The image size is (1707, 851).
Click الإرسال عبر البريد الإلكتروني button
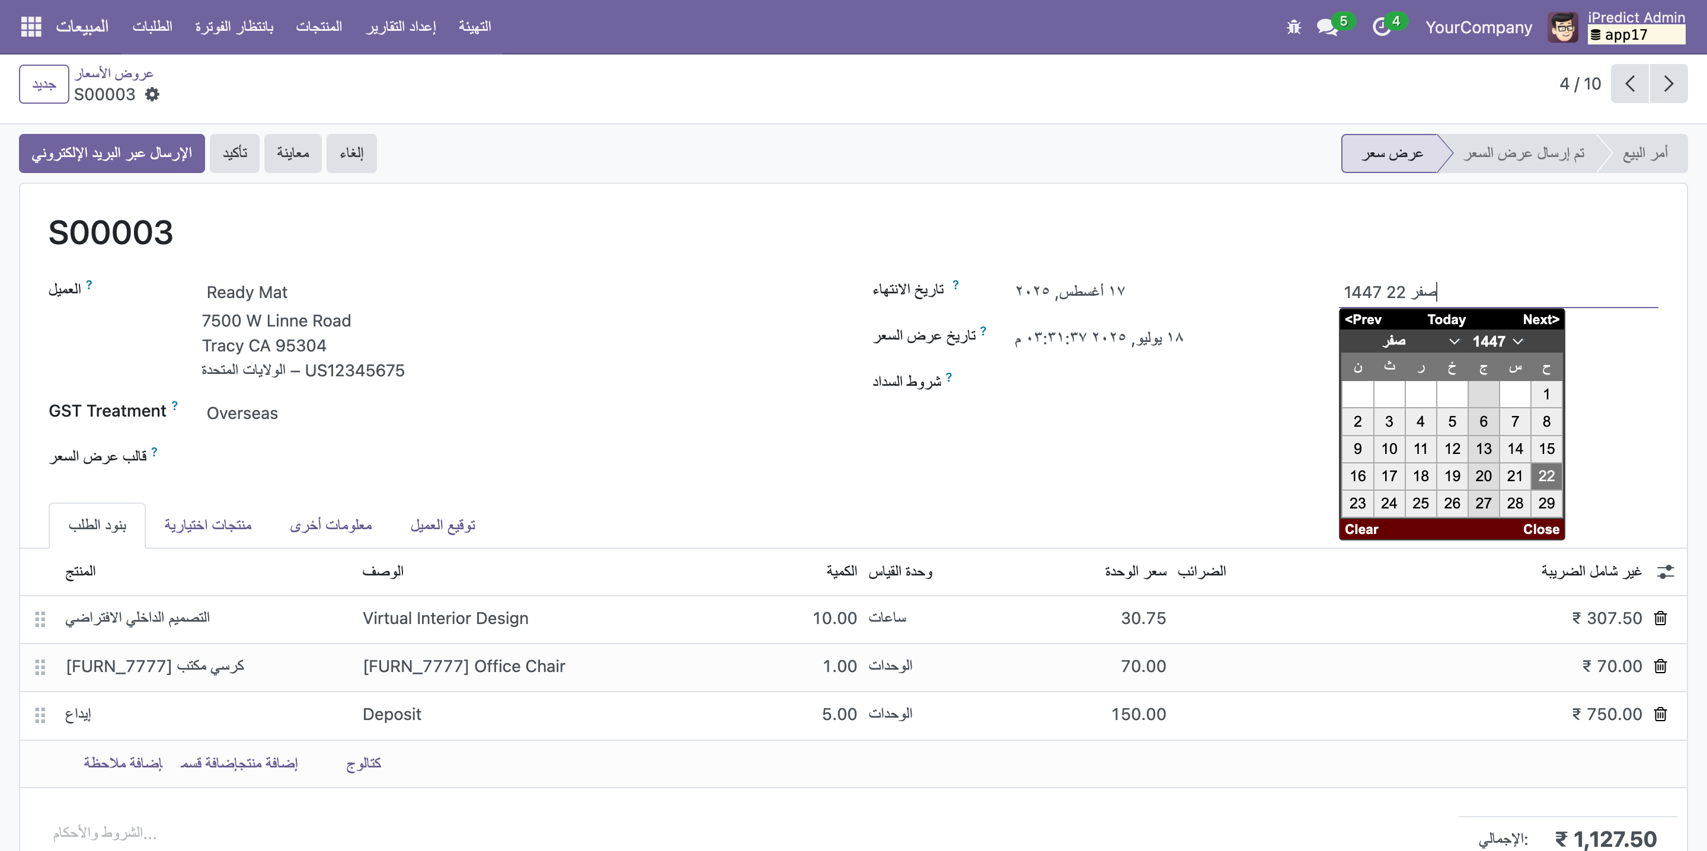(112, 153)
